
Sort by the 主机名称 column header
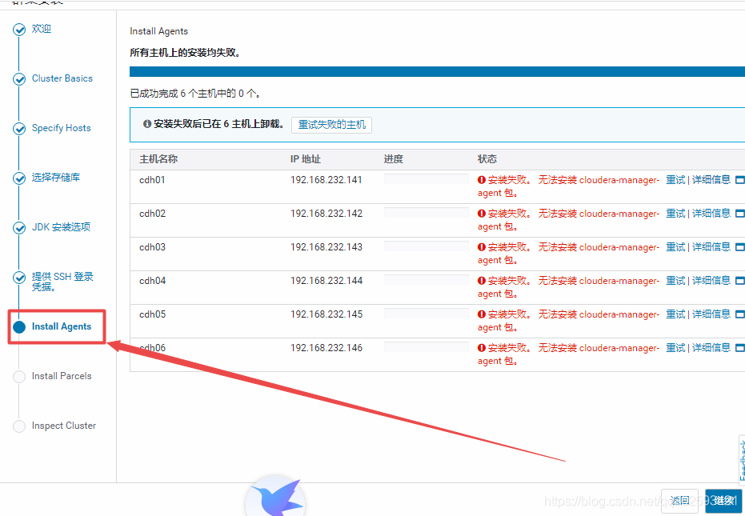click(x=158, y=159)
